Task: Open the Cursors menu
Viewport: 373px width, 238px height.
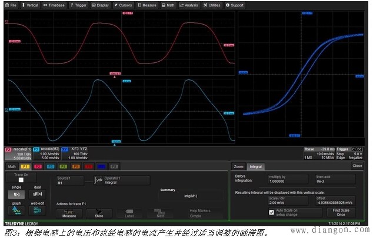Action: tap(124, 5)
